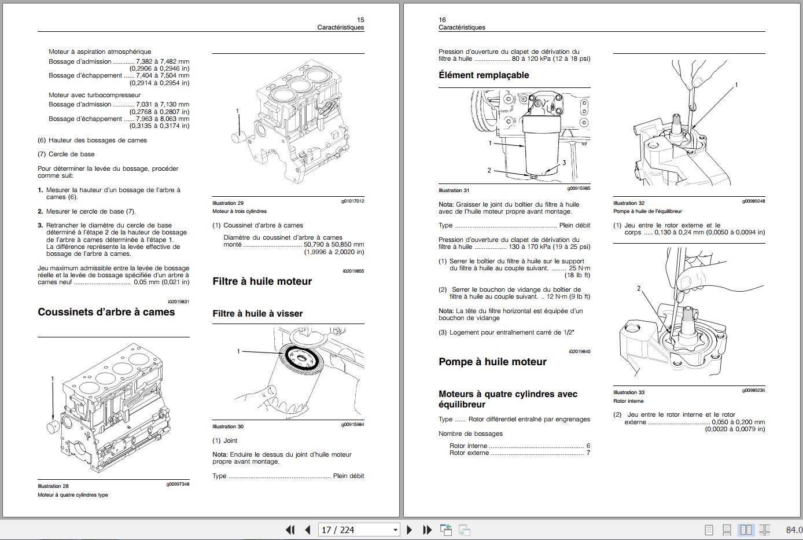Go to the previous page
Screen dimensions: 803x540
[308, 530]
